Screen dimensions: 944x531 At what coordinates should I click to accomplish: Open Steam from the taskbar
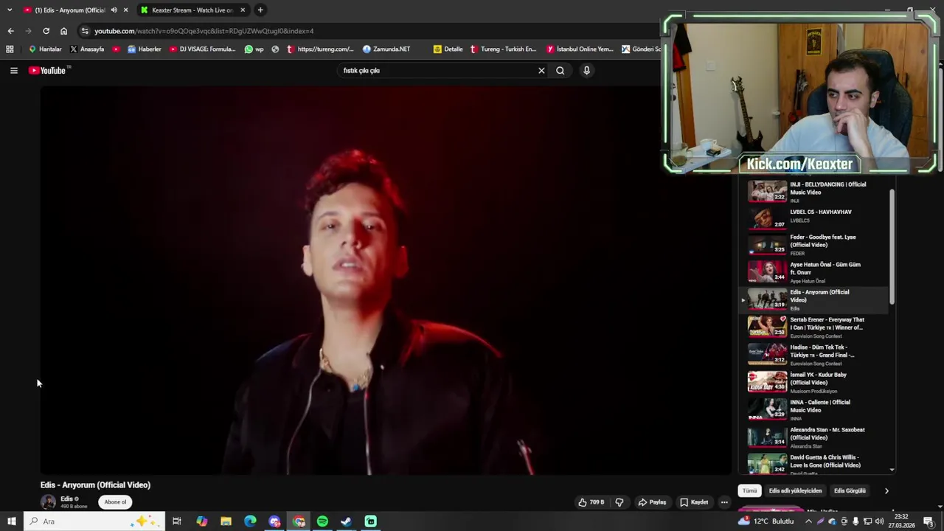click(347, 521)
